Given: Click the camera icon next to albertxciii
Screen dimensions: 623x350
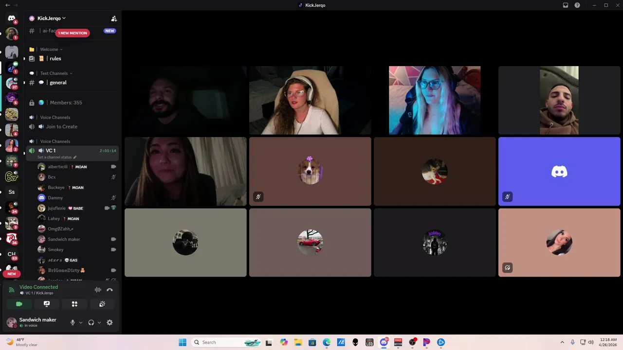Looking at the screenshot, I should click(x=113, y=167).
